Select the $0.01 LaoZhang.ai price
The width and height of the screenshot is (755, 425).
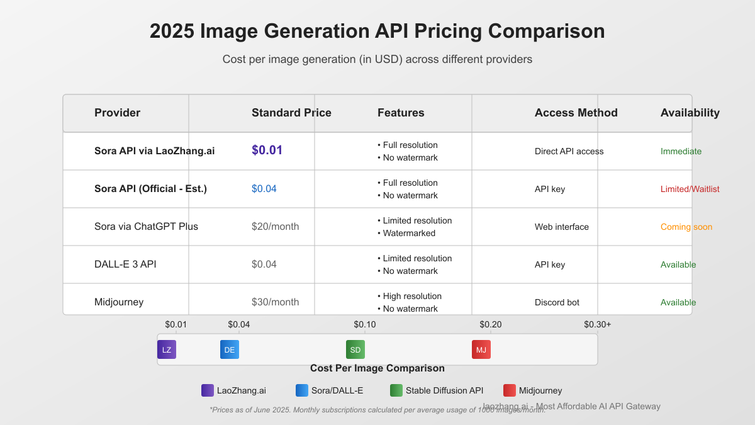coord(267,151)
